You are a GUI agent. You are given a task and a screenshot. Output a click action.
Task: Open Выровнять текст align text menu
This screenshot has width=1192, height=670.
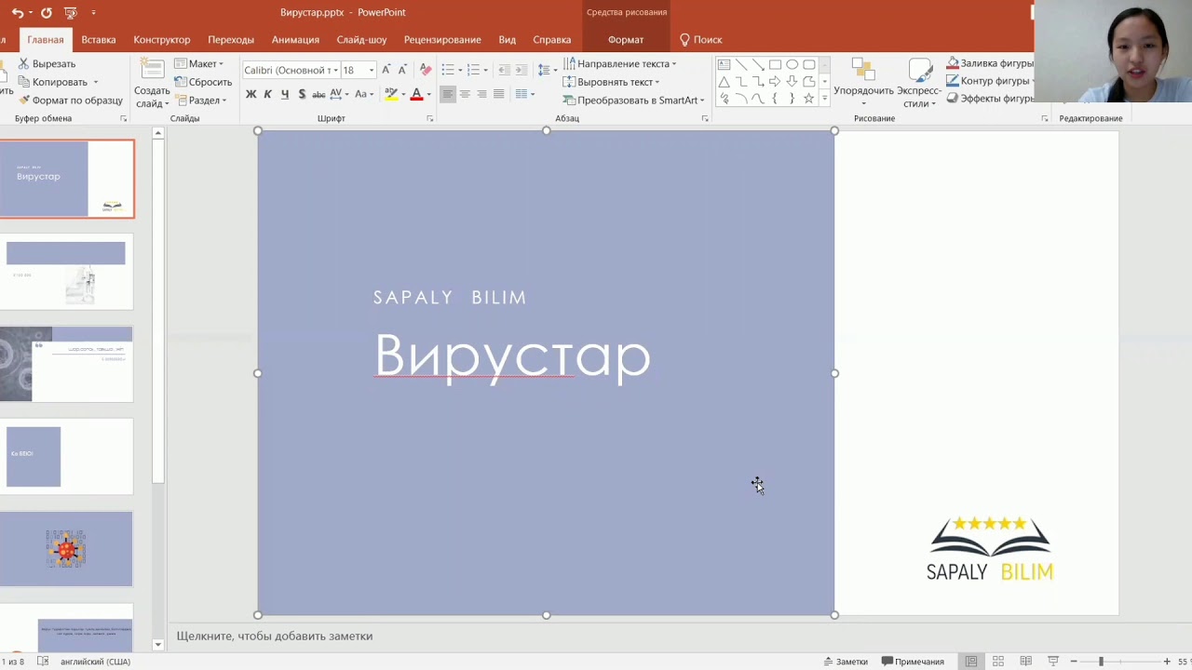point(611,82)
